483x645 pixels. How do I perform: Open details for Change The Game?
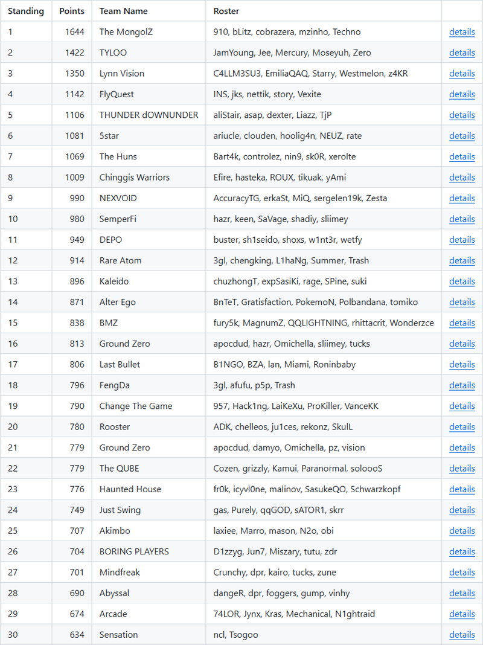[462, 406]
